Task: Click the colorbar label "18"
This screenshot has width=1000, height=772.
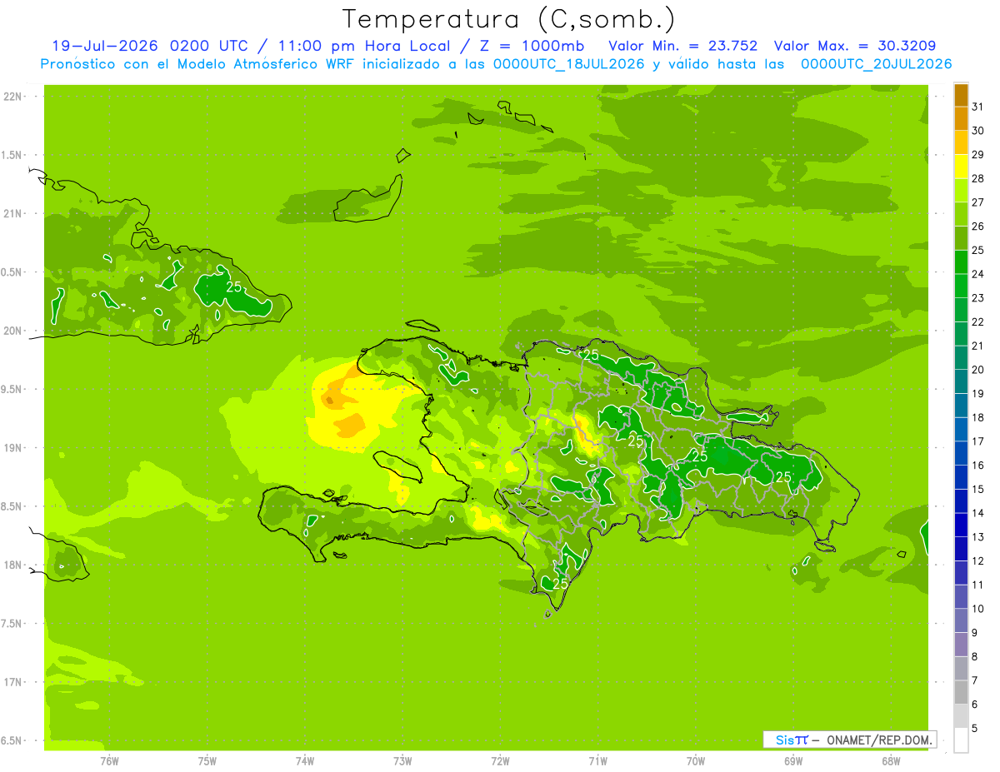Action: tap(977, 417)
